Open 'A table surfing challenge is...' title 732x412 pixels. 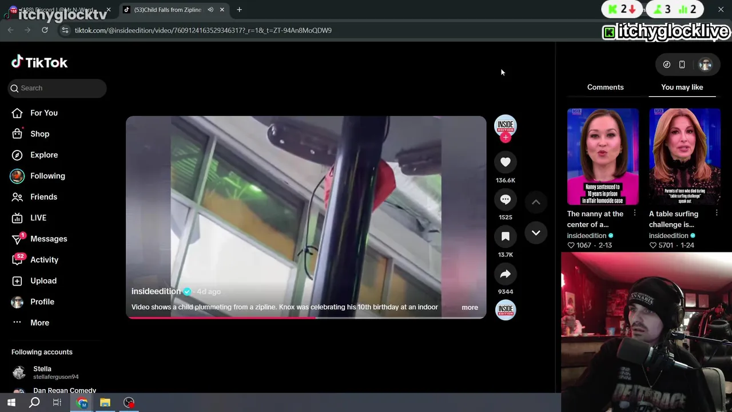pos(674,219)
